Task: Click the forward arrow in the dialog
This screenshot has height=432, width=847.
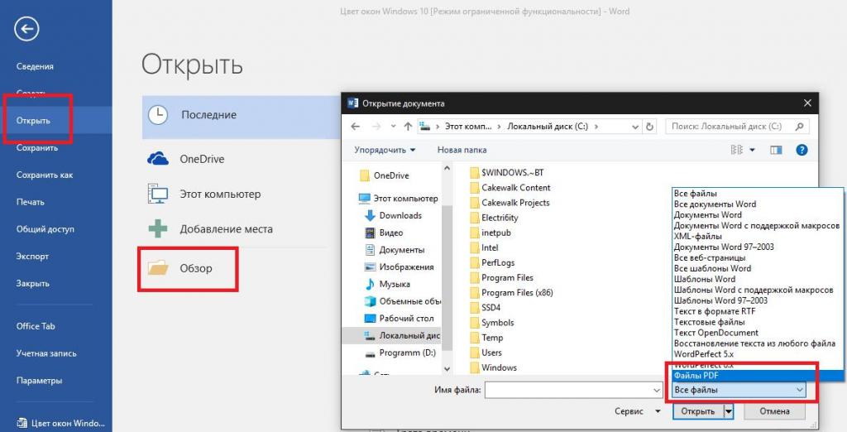Action: click(x=376, y=127)
